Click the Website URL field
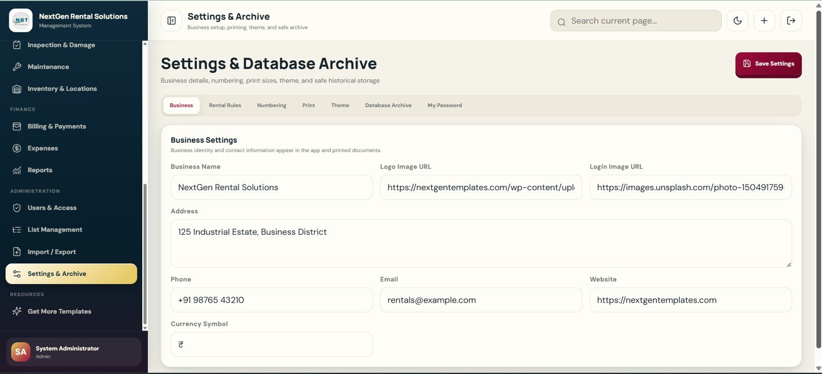Viewport: 822px width, 374px height. [x=690, y=300]
